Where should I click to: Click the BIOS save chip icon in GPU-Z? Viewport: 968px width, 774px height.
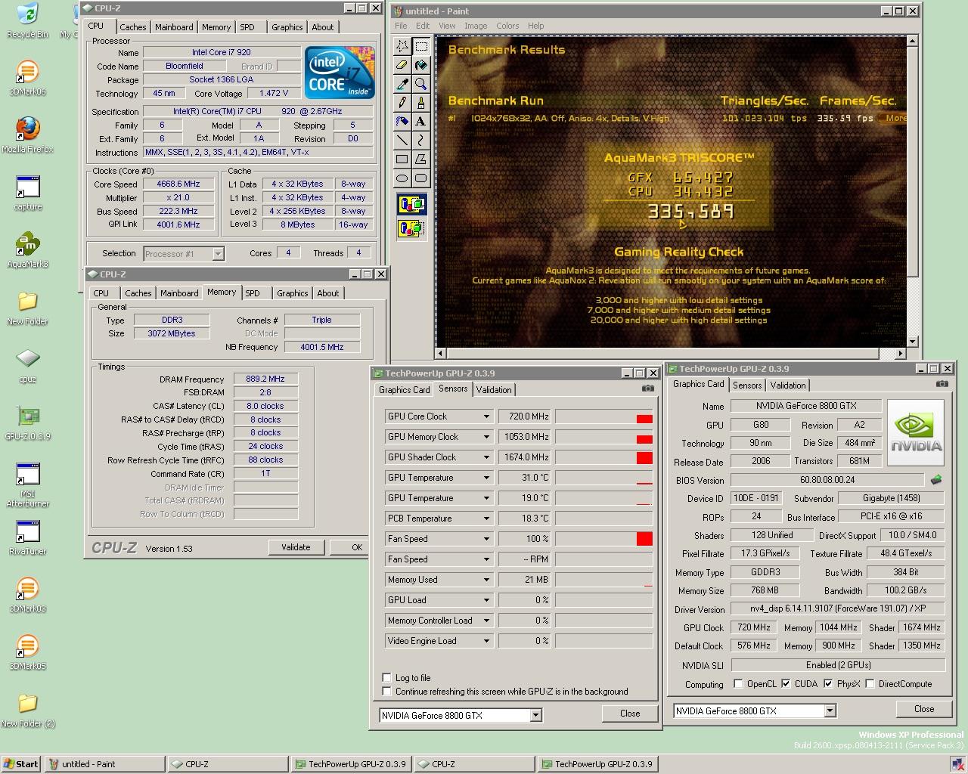tap(936, 480)
